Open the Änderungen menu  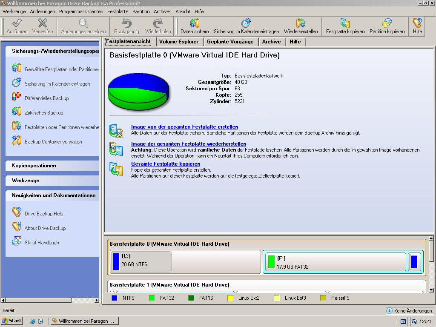[x=43, y=11]
